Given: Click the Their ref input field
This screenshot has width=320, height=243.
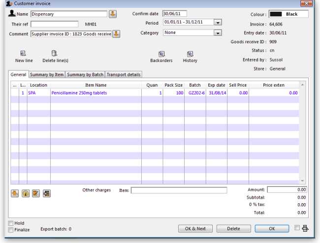Looking at the screenshot, I should (x=55, y=24).
